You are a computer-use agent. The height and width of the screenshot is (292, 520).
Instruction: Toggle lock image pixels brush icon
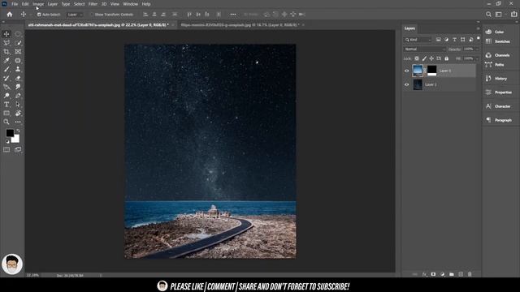[x=424, y=58]
